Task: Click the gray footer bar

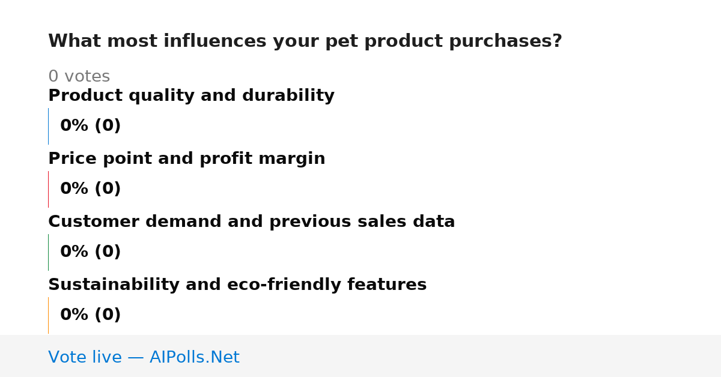Action: (x=360, y=356)
